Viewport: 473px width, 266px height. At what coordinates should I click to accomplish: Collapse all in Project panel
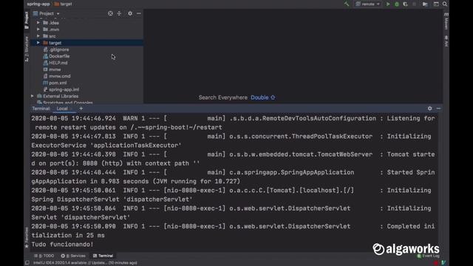click(x=119, y=13)
